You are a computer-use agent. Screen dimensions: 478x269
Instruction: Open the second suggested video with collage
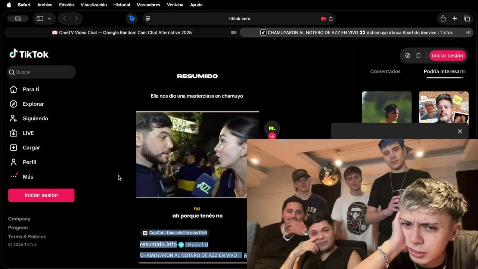pos(444,107)
